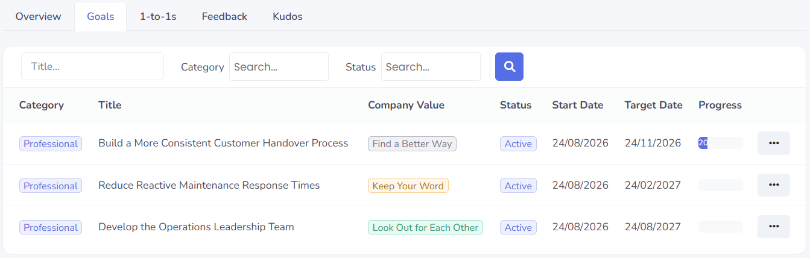Open the Status search dropdown

(431, 67)
